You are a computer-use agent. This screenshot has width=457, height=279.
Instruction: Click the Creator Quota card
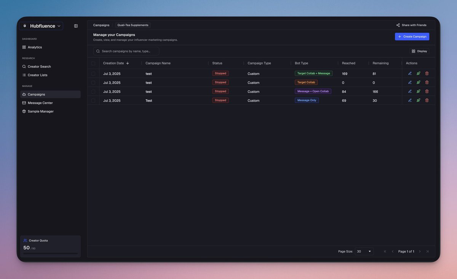pos(50,246)
